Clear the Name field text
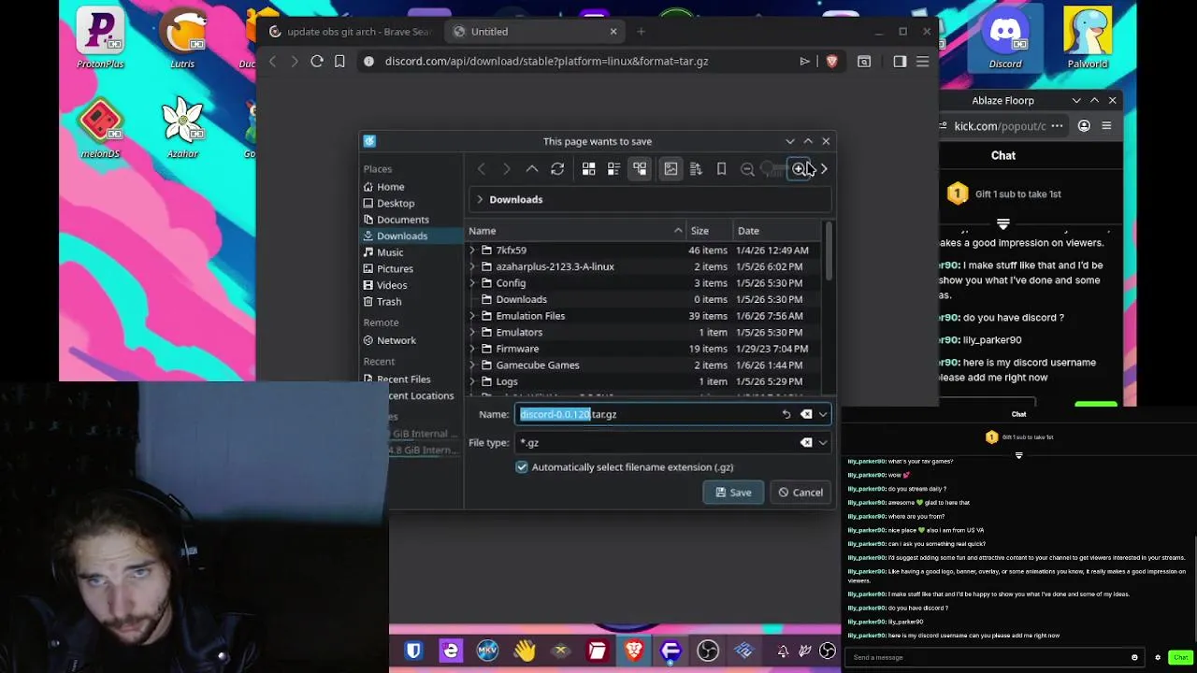The image size is (1197, 673). pos(806,414)
